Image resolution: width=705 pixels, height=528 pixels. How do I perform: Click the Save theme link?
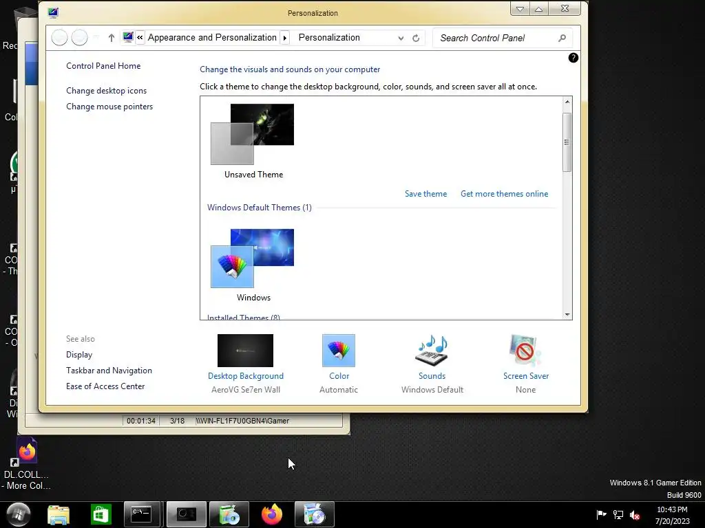425,194
